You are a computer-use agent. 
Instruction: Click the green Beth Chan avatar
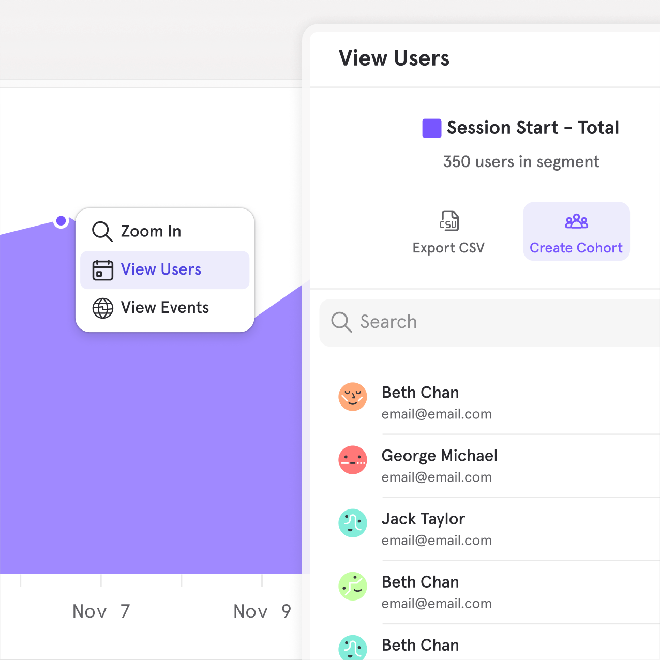(353, 586)
